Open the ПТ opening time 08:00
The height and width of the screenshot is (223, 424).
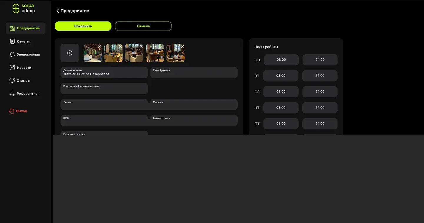click(x=281, y=124)
